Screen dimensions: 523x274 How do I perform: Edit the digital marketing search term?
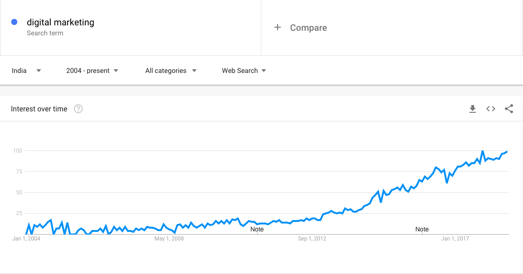coord(60,22)
